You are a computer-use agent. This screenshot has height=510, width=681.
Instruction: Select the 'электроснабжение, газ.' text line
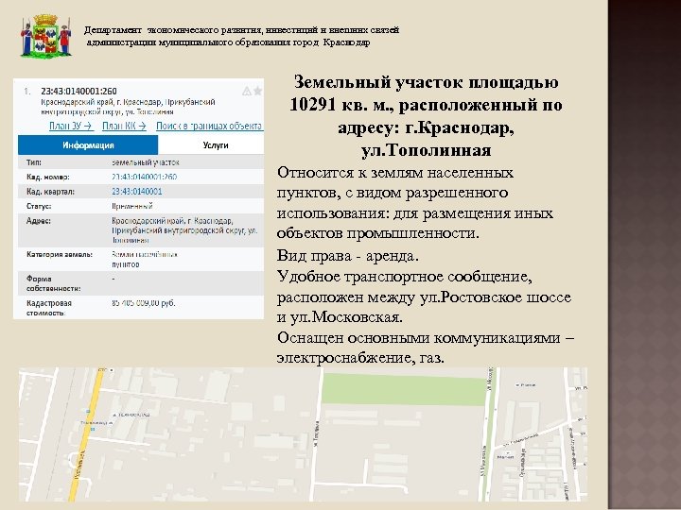[x=360, y=358]
